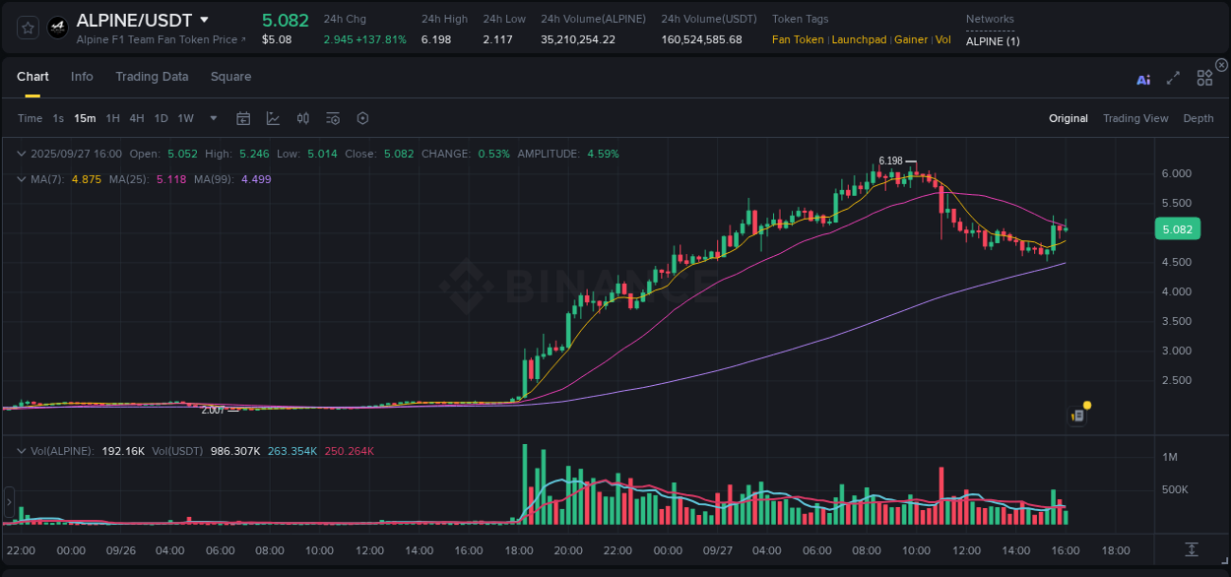
Task: Switch to the Trading Data tab
Action: click(x=152, y=76)
